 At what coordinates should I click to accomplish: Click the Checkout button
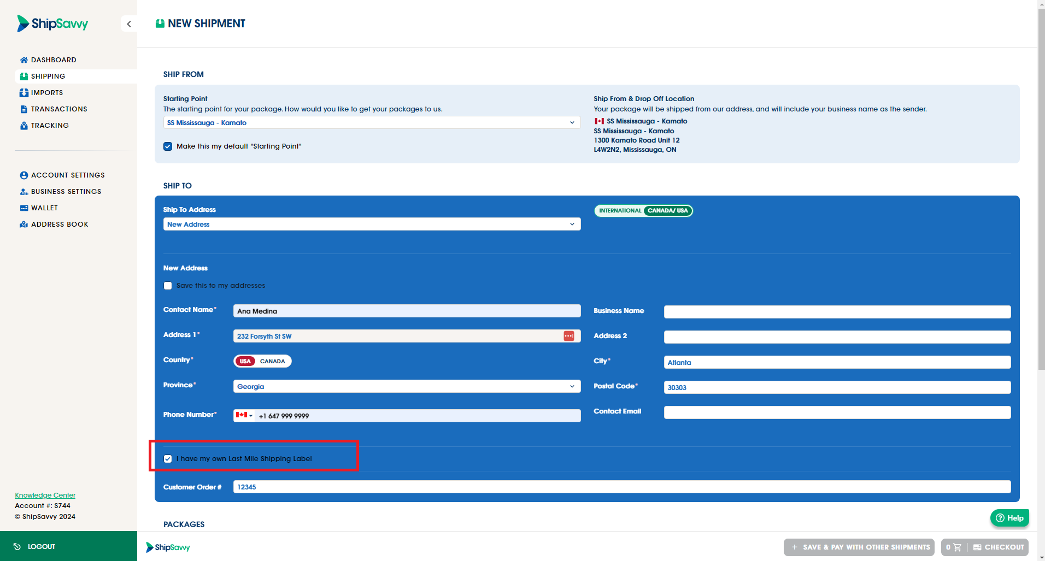point(998,547)
